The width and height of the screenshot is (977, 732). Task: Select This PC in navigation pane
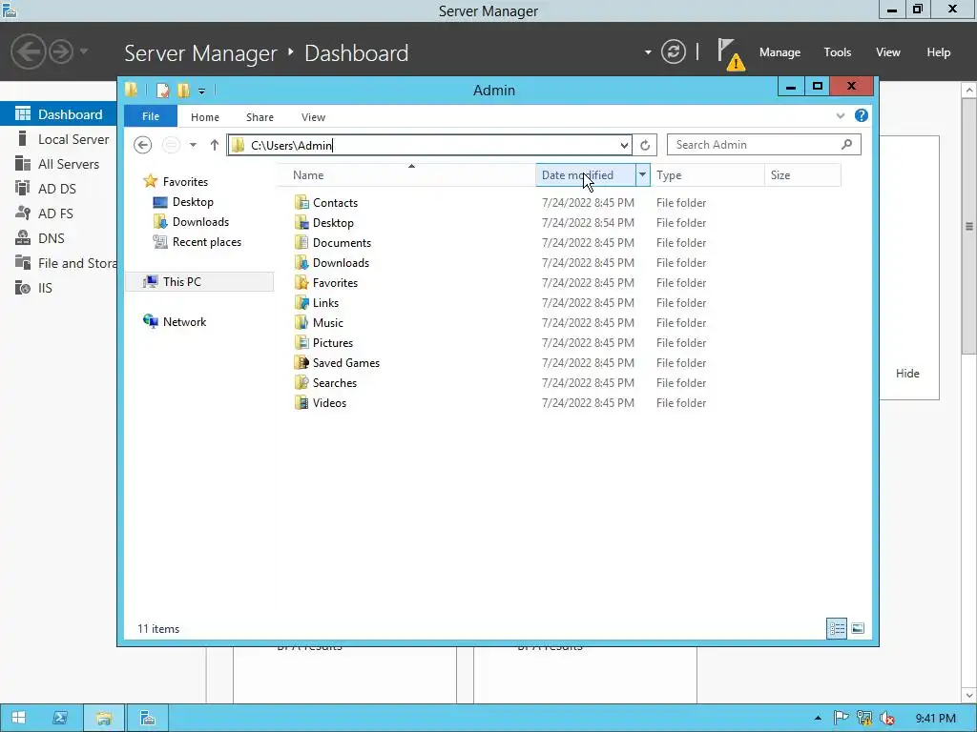(x=199, y=281)
